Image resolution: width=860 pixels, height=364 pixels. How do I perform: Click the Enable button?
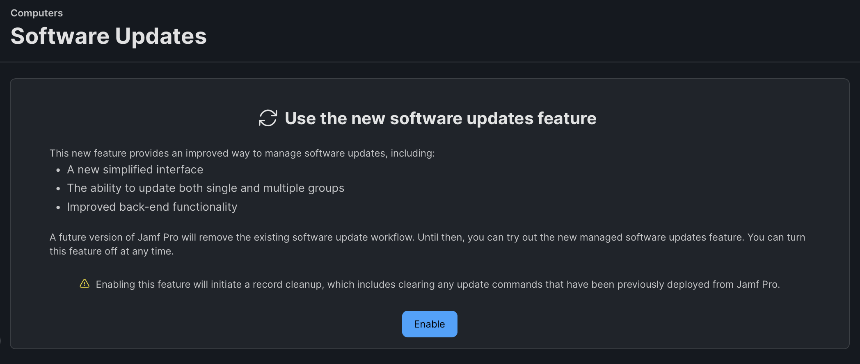tap(429, 324)
